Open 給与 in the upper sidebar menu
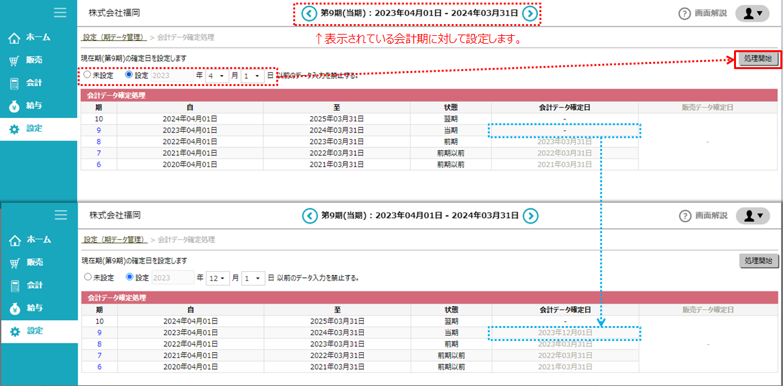Screen dimensions: 783x386 (34, 106)
